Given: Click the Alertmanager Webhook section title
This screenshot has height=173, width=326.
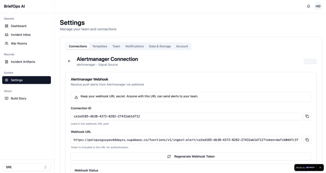Looking at the screenshot, I should point(89,79).
